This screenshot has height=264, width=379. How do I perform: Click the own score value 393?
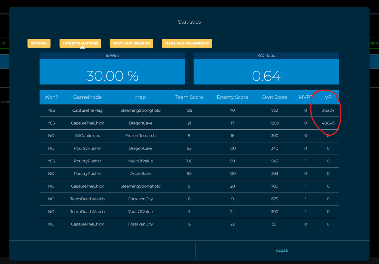[275, 173]
